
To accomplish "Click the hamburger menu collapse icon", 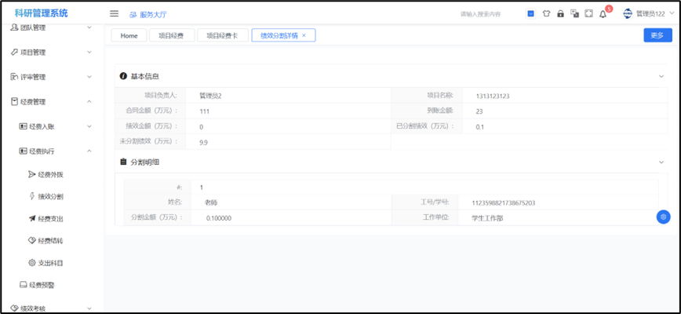I will pyautogui.click(x=114, y=13).
